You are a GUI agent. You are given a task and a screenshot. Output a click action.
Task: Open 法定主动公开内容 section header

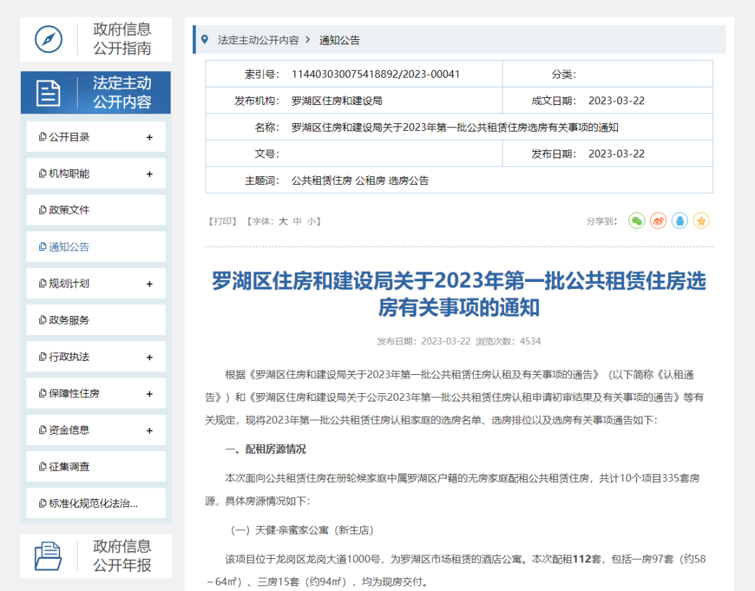coord(95,92)
